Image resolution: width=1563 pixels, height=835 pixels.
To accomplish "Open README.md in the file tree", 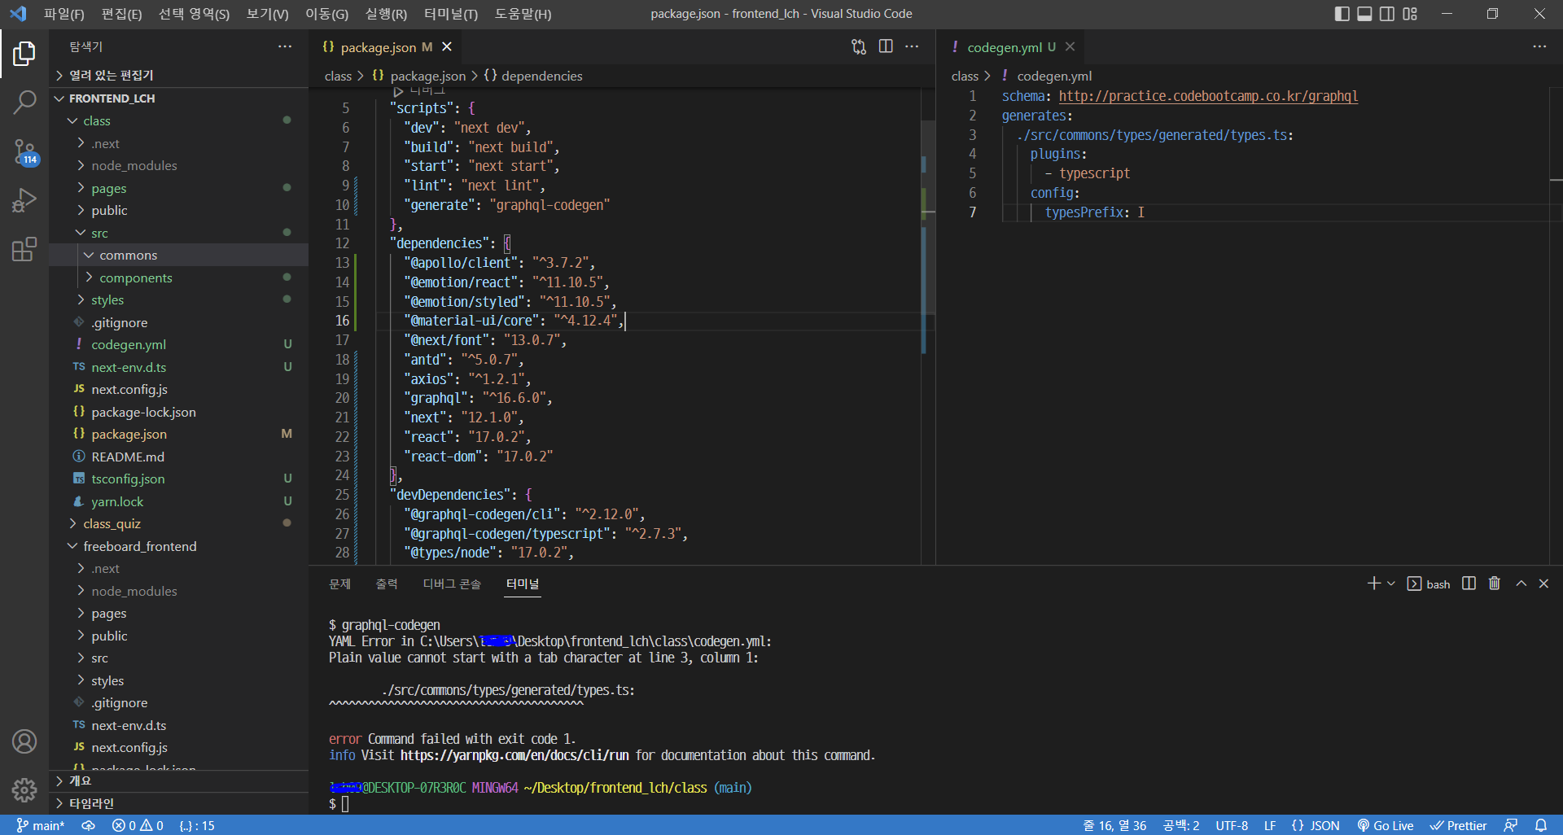I will [179, 457].
